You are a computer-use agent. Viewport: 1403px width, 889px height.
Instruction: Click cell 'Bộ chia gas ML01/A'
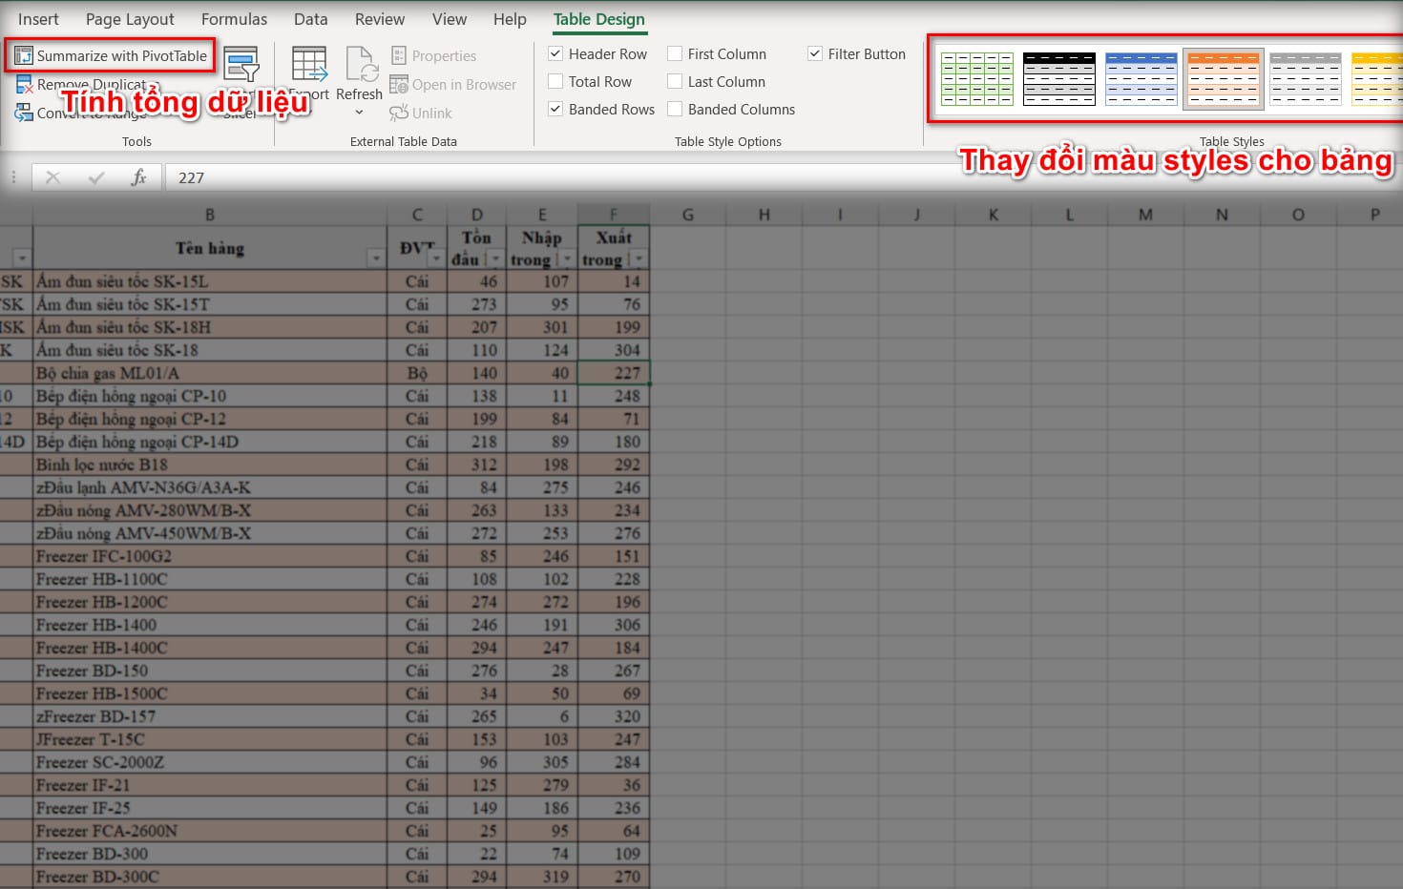tap(210, 373)
